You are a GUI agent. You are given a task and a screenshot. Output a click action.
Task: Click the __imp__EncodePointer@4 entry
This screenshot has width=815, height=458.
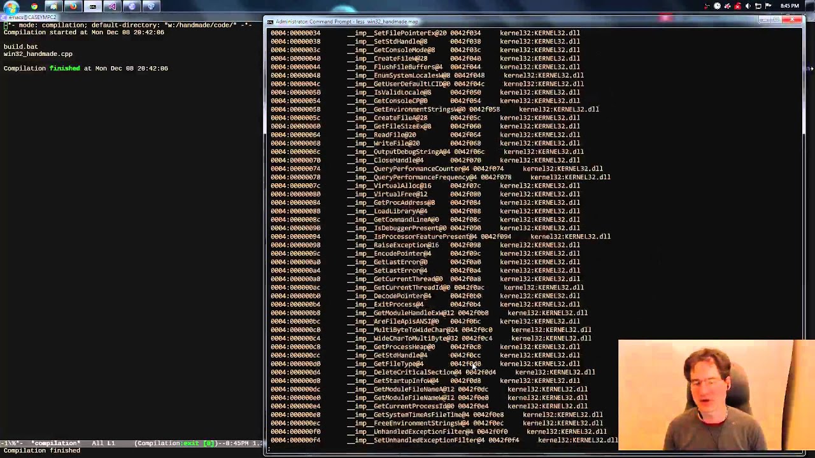[x=389, y=253]
